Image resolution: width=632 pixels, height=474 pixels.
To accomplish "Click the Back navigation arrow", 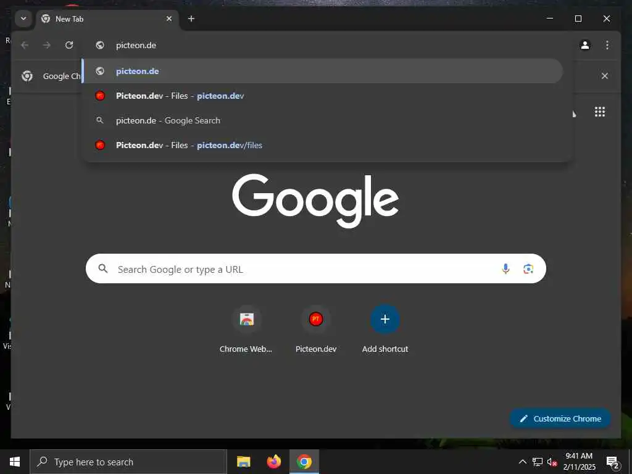I will tap(25, 45).
